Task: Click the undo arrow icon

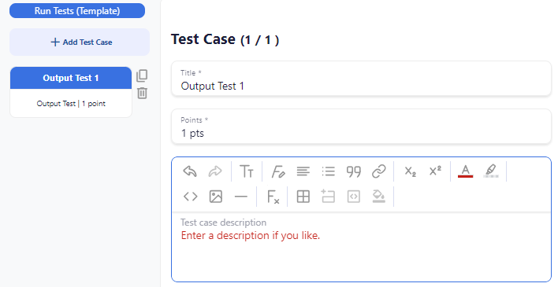Action: [x=190, y=171]
